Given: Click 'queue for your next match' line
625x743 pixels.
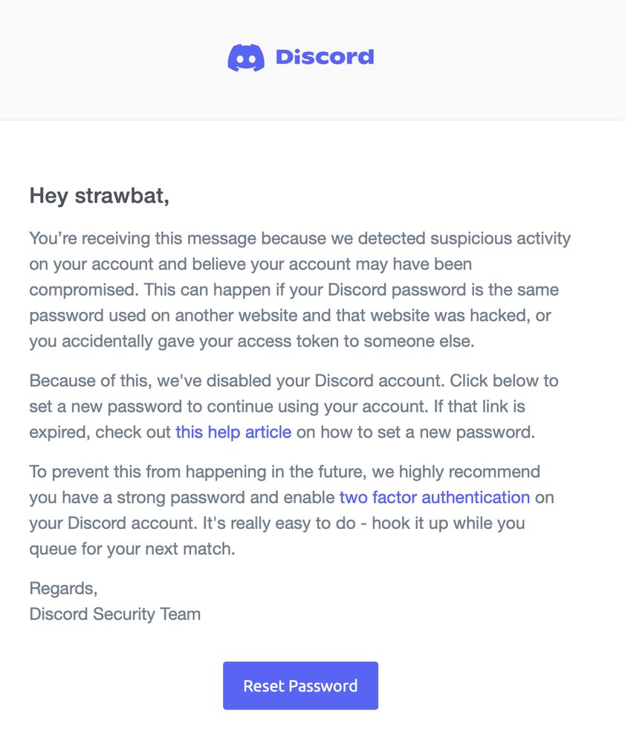Looking at the screenshot, I should point(132,549).
